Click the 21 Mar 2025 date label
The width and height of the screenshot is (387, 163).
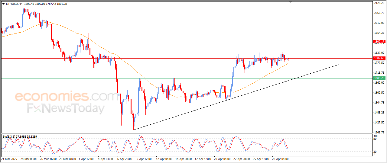pos(8,158)
